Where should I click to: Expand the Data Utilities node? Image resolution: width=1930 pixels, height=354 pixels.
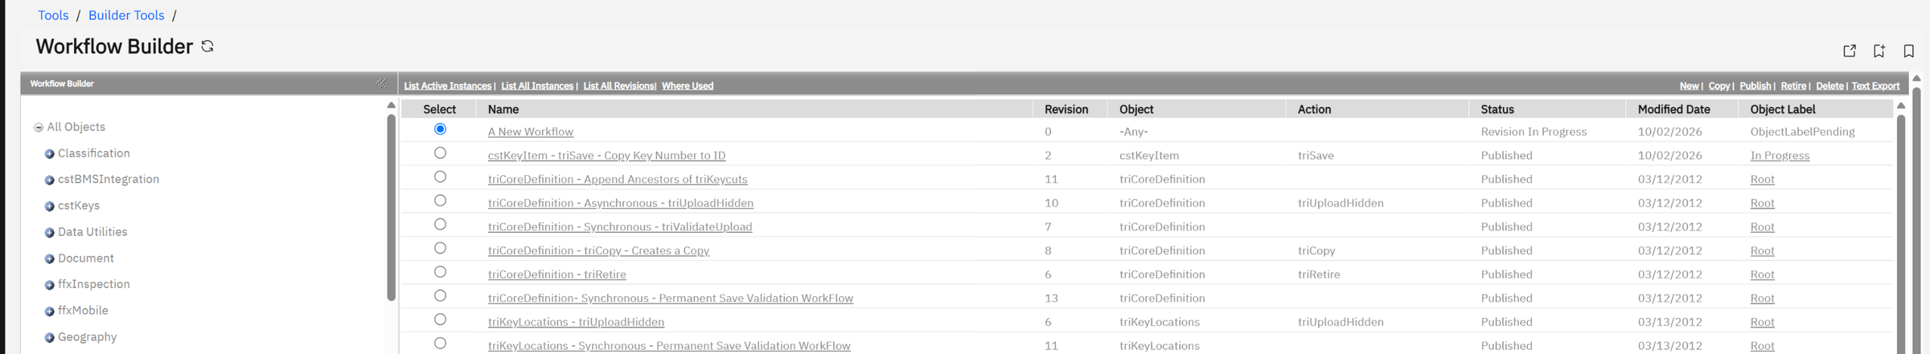(49, 233)
